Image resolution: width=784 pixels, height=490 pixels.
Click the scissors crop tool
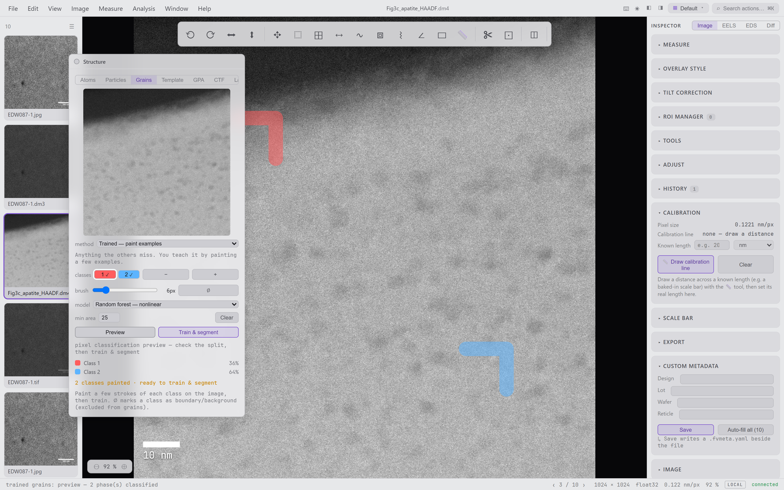(488, 35)
